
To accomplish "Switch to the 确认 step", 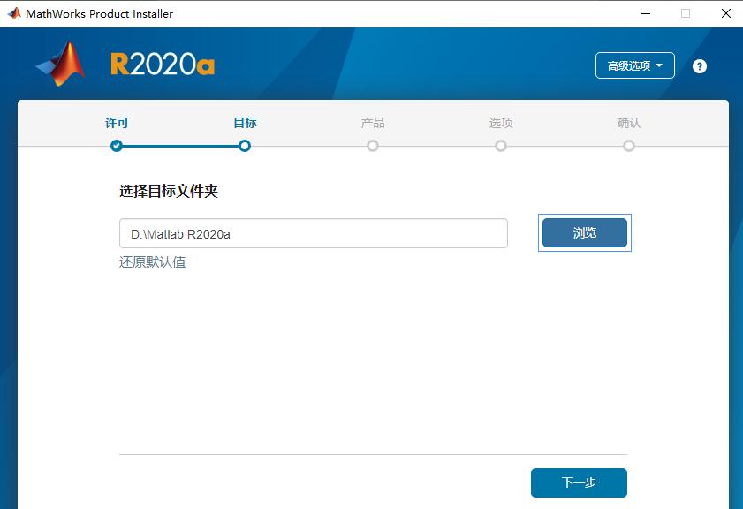I will [629, 123].
